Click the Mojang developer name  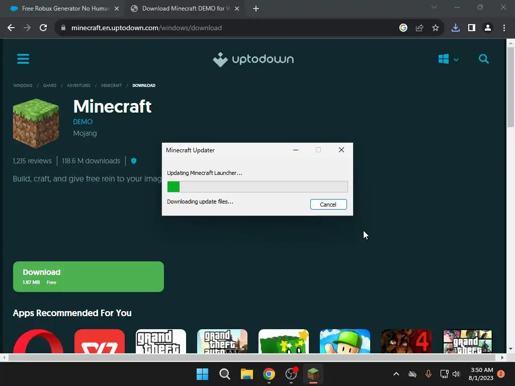[84, 133]
